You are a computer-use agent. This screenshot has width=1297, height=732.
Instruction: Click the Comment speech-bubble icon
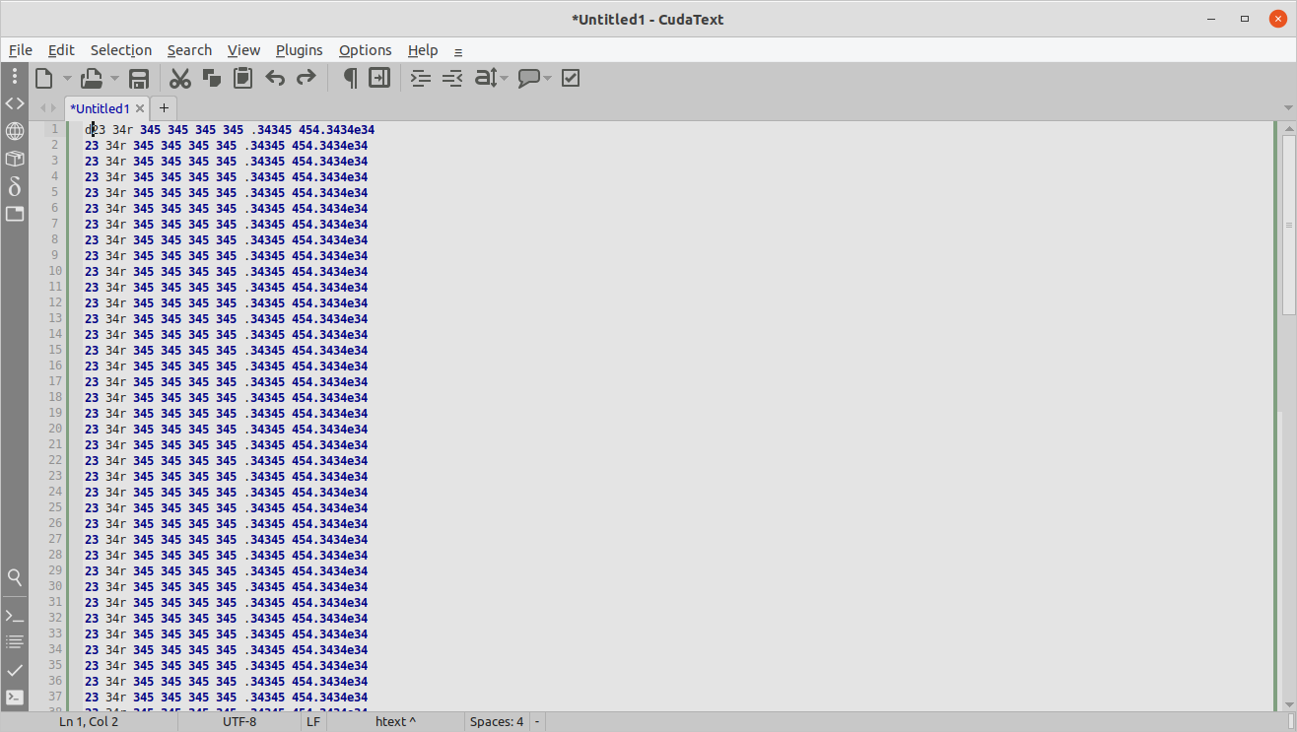pyautogui.click(x=529, y=78)
